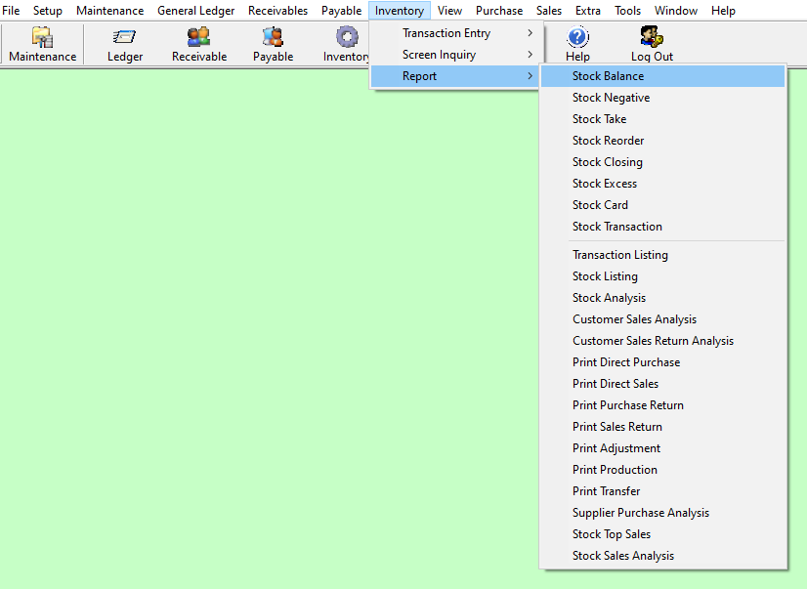Select Customer Sales Return Analysis
Viewport: 807px width, 589px height.
point(662,341)
